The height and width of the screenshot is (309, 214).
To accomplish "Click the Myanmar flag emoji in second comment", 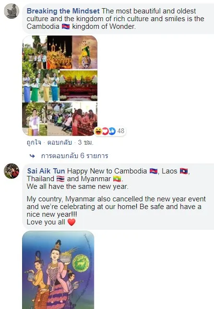I will (x=117, y=179).
